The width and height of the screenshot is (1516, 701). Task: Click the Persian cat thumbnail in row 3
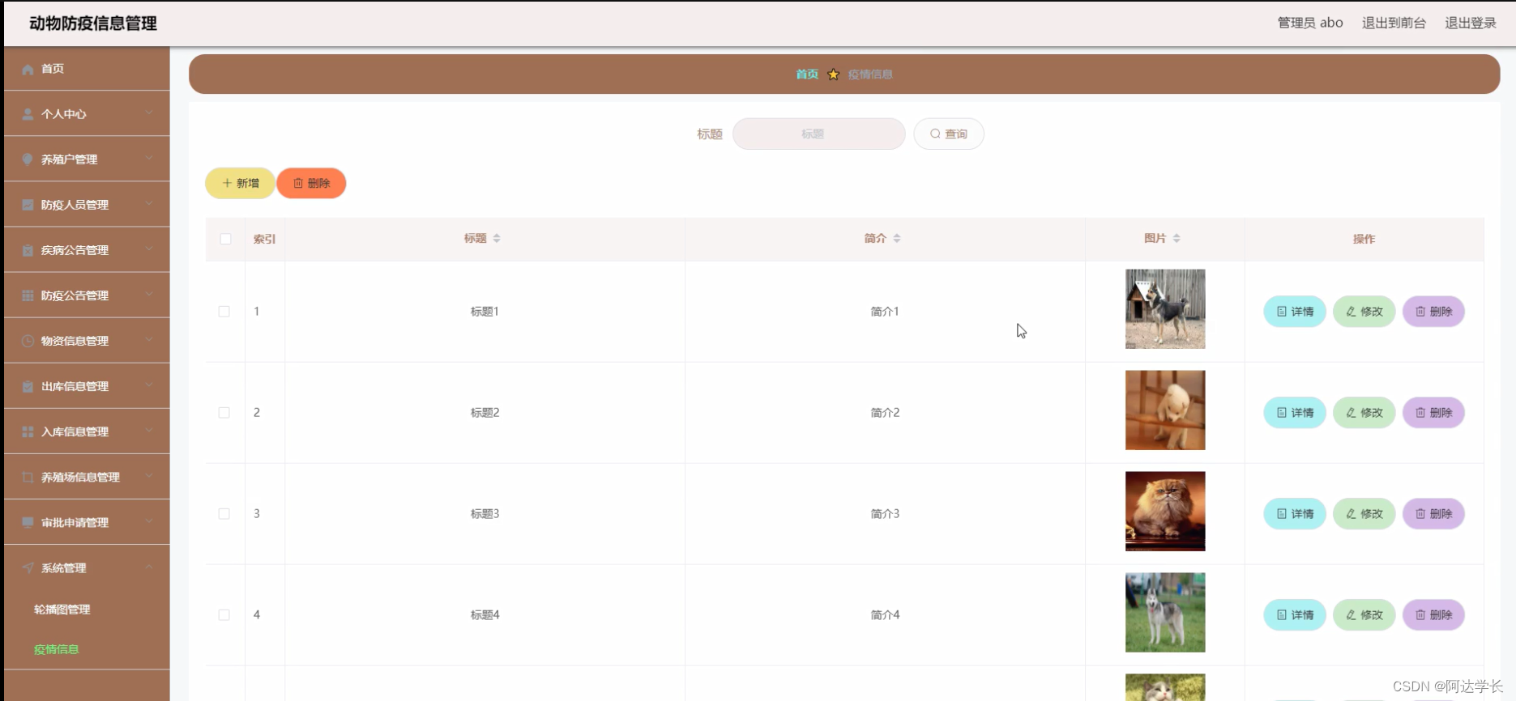(x=1165, y=512)
